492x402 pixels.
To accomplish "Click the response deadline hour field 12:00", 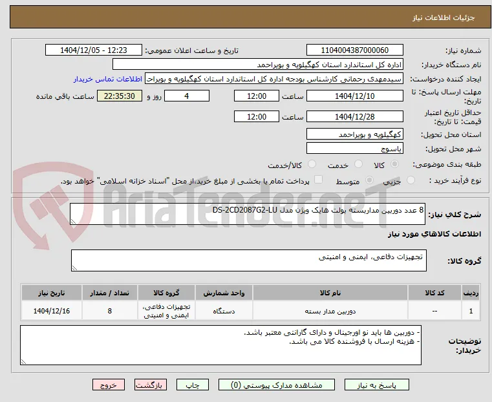I will click(x=257, y=96).
